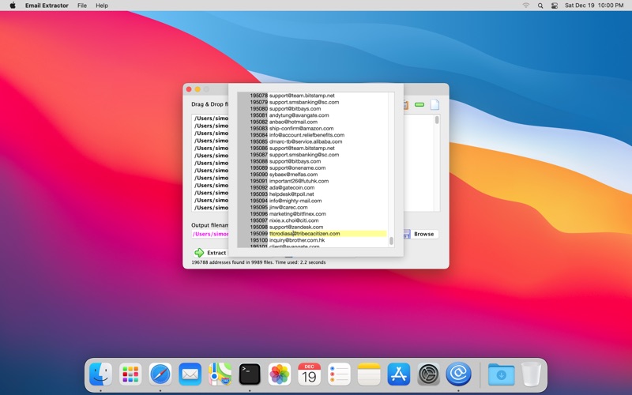This screenshot has height=395, width=632.
Task: Open Spotlight search magnifier icon
Action: pyautogui.click(x=540, y=6)
